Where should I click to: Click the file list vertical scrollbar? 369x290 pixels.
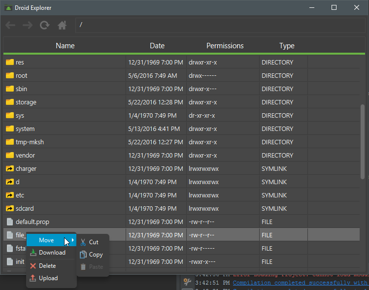click(363, 142)
